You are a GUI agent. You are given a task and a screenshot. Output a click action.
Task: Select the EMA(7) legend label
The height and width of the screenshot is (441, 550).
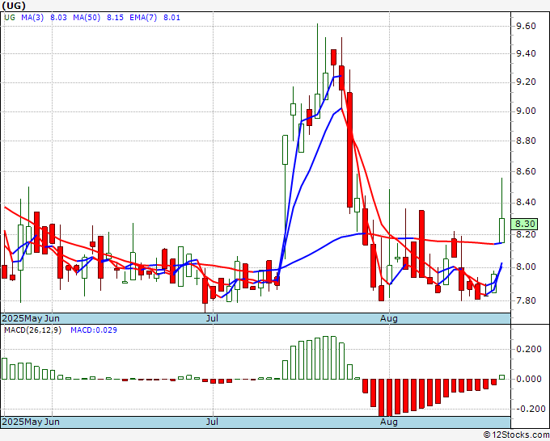pyautogui.click(x=143, y=18)
